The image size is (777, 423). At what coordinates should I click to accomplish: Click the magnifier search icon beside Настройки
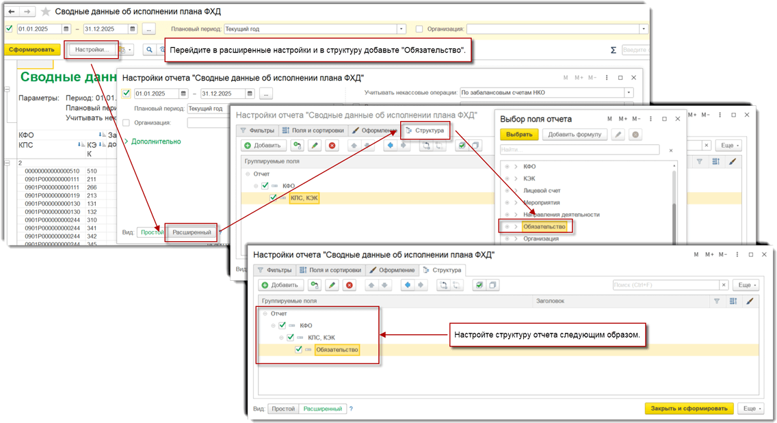click(148, 50)
